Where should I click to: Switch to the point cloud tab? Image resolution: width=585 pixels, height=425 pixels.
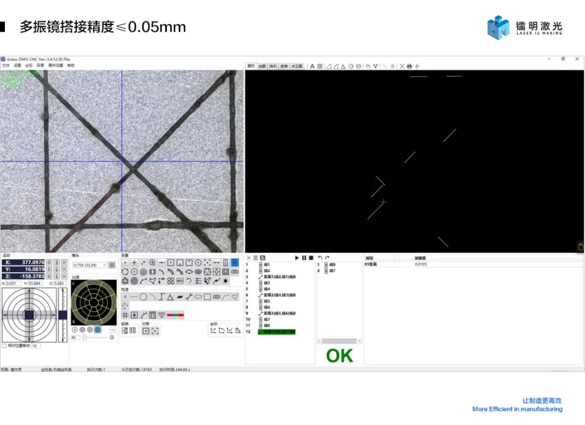pos(297,66)
